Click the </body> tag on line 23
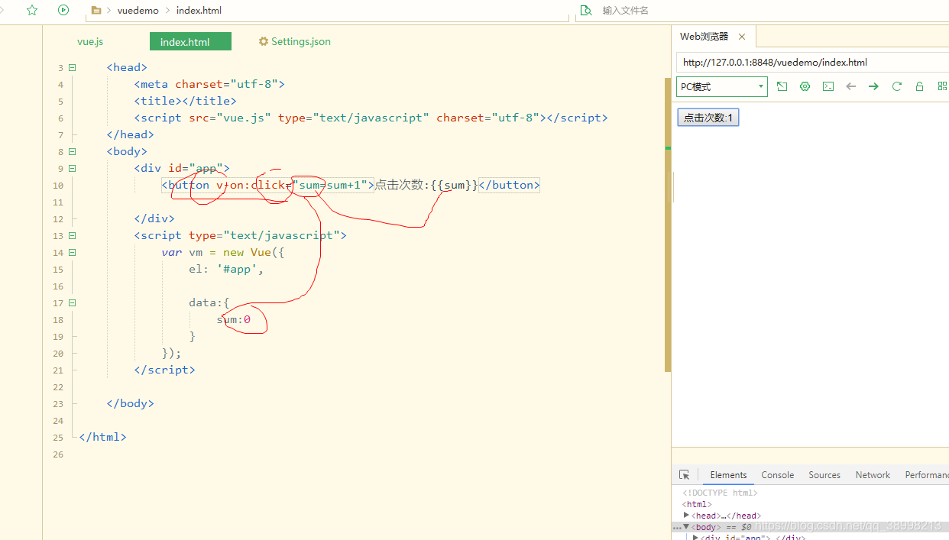Viewport: 949px width, 540px height. click(x=131, y=403)
